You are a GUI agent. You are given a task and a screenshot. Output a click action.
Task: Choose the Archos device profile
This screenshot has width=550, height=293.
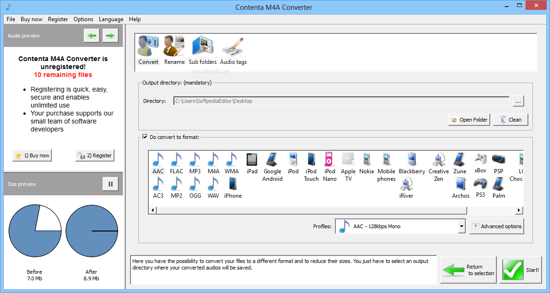pos(461,188)
